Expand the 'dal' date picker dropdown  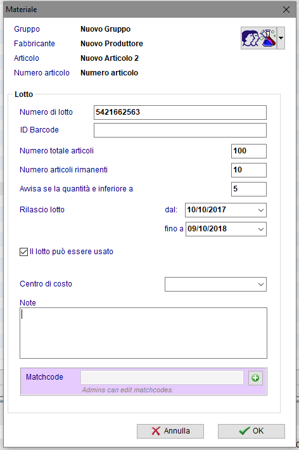point(260,210)
